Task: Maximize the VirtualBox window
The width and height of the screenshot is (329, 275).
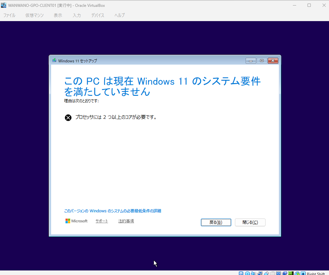Action: point(309,5)
